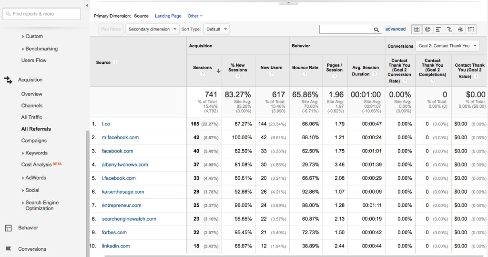Click the Conversions flag icon
Image resolution: width=488 pixels, height=257 pixels.
[x=9, y=249]
